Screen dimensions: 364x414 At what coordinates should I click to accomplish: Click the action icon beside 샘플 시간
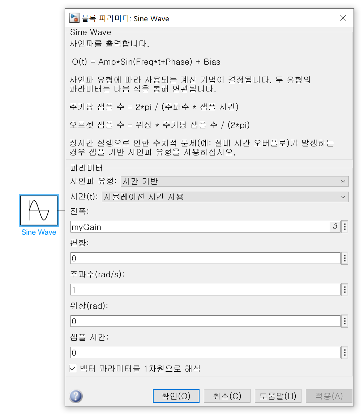click(344, 353)
